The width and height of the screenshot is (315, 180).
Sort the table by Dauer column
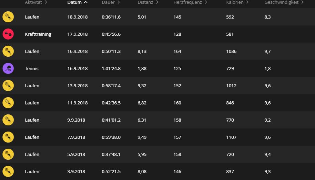[x=111, y=2]
